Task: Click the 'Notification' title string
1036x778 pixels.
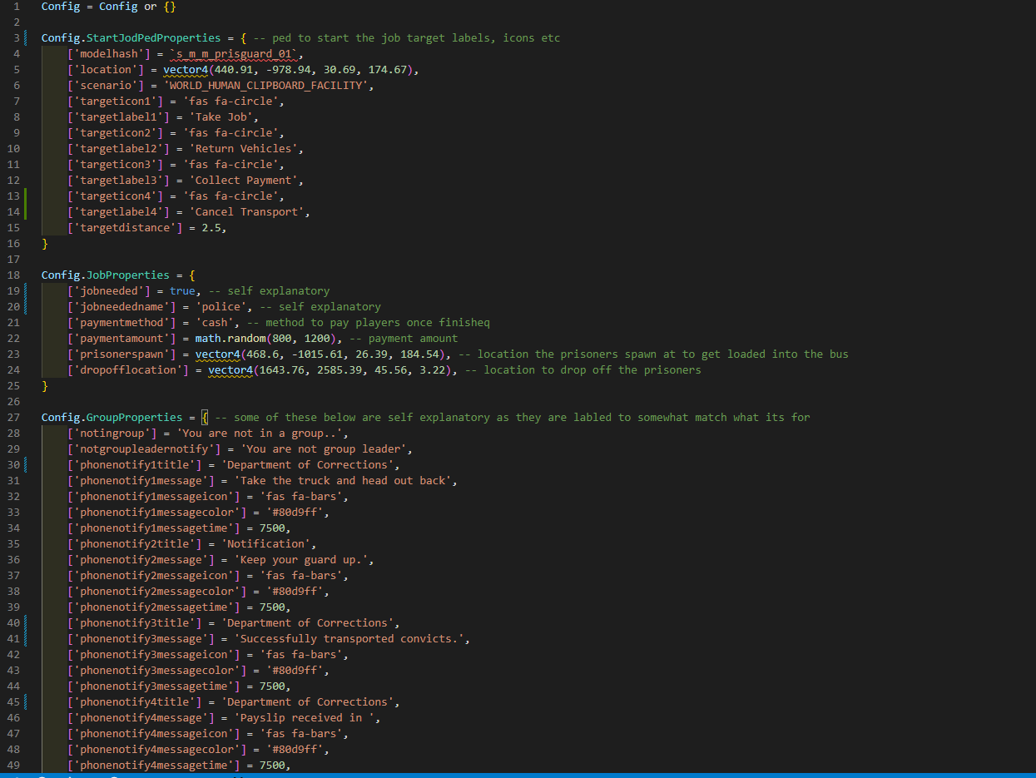Action: (265, 544)
